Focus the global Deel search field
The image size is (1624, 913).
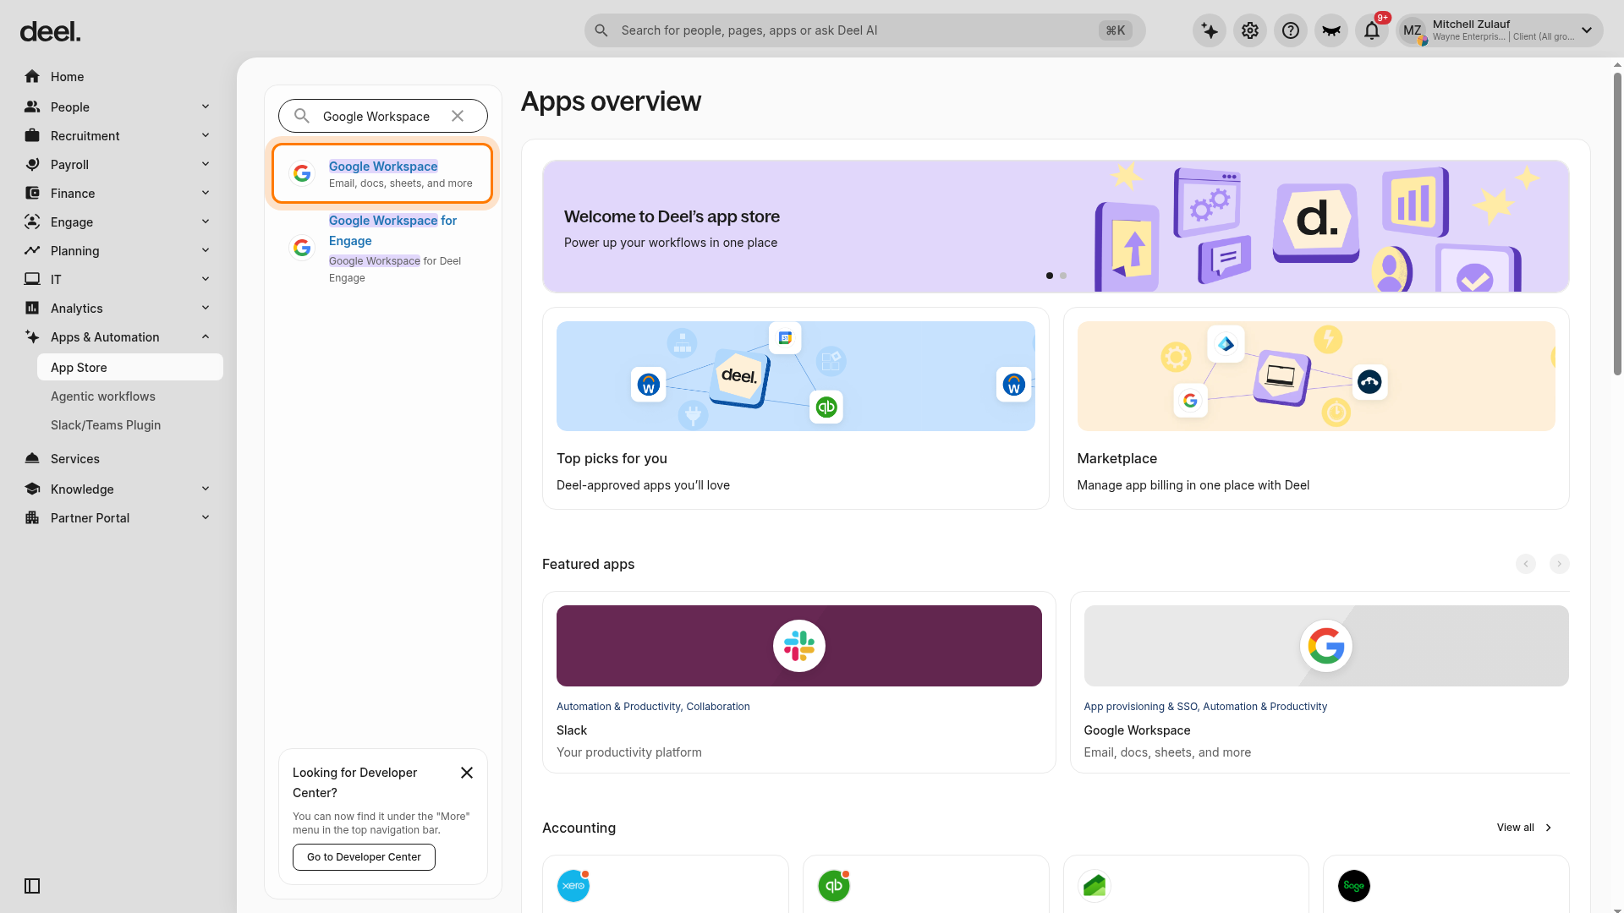pyautogui.click(x=865, y=30)
